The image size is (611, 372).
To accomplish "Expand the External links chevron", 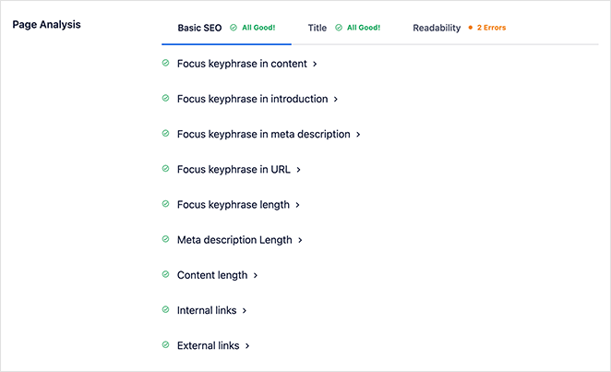I will point(247,346).
